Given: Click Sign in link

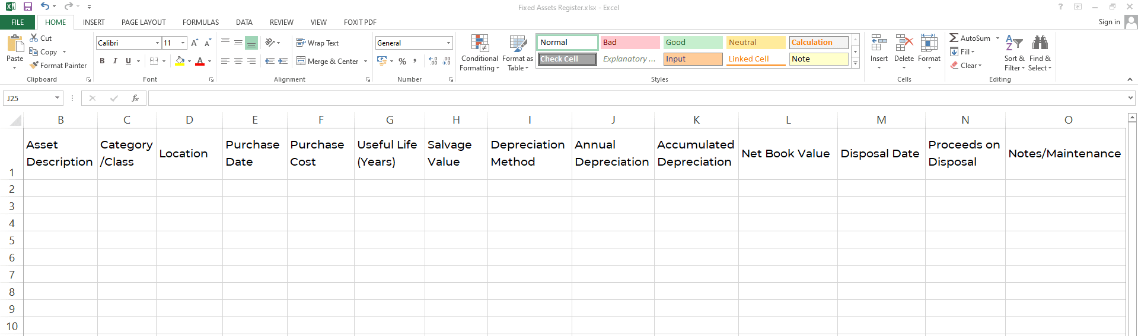Looking at the screenshot, I should pyautogui.click(x=1109, y=22).
